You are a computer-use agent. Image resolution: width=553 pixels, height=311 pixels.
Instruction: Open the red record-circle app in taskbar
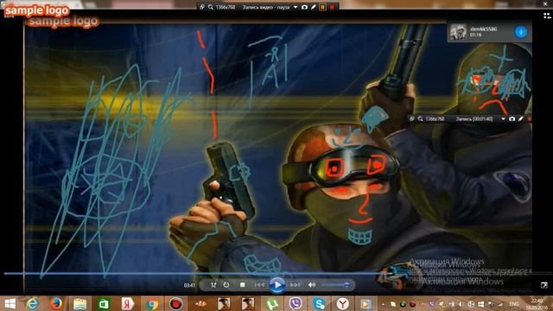click(175, 303)
